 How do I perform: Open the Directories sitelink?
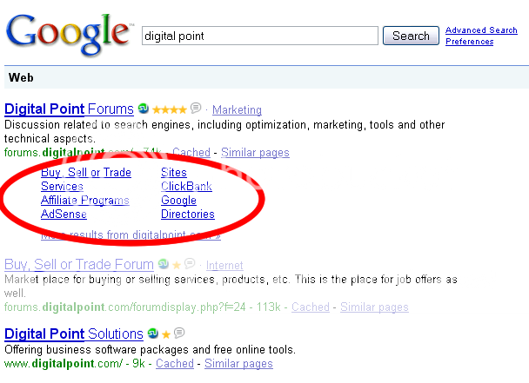coord(188,215)
